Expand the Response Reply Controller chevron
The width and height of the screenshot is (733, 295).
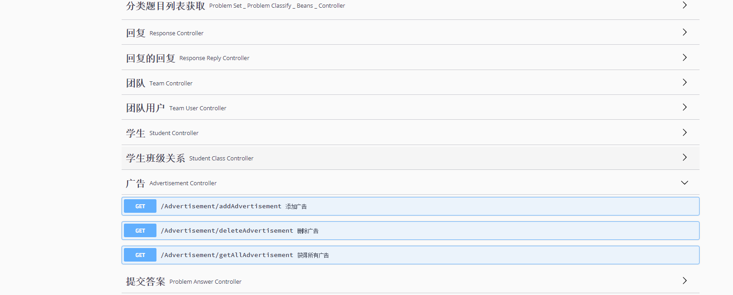point(685,57)
